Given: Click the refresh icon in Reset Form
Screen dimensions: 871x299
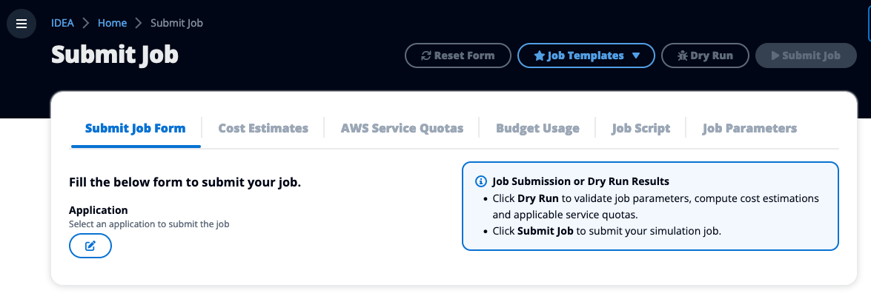Looking at the screenshot, I should 426,56.
